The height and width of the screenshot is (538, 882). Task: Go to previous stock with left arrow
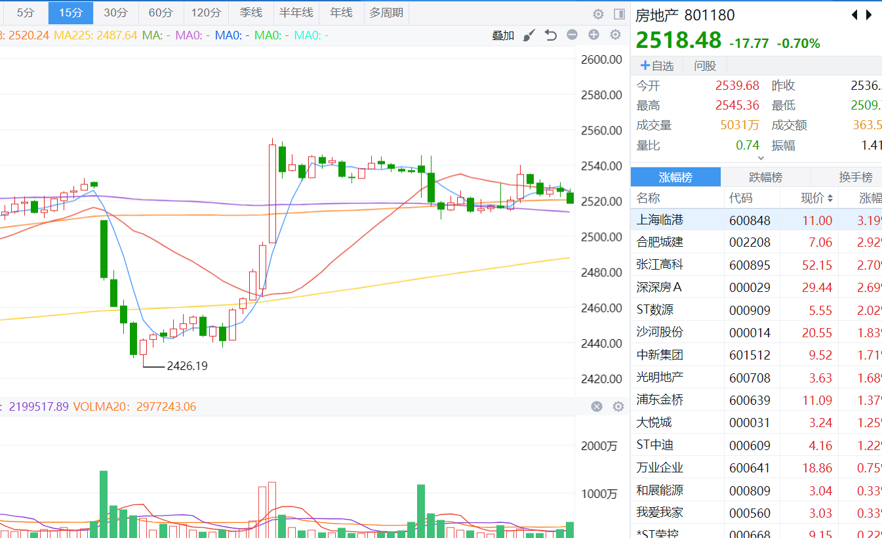(854, 14)
